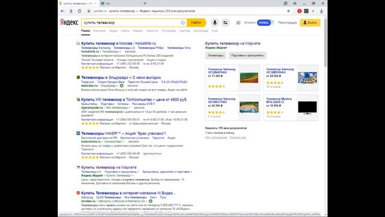Open the Регистрация link

[288, 23]
